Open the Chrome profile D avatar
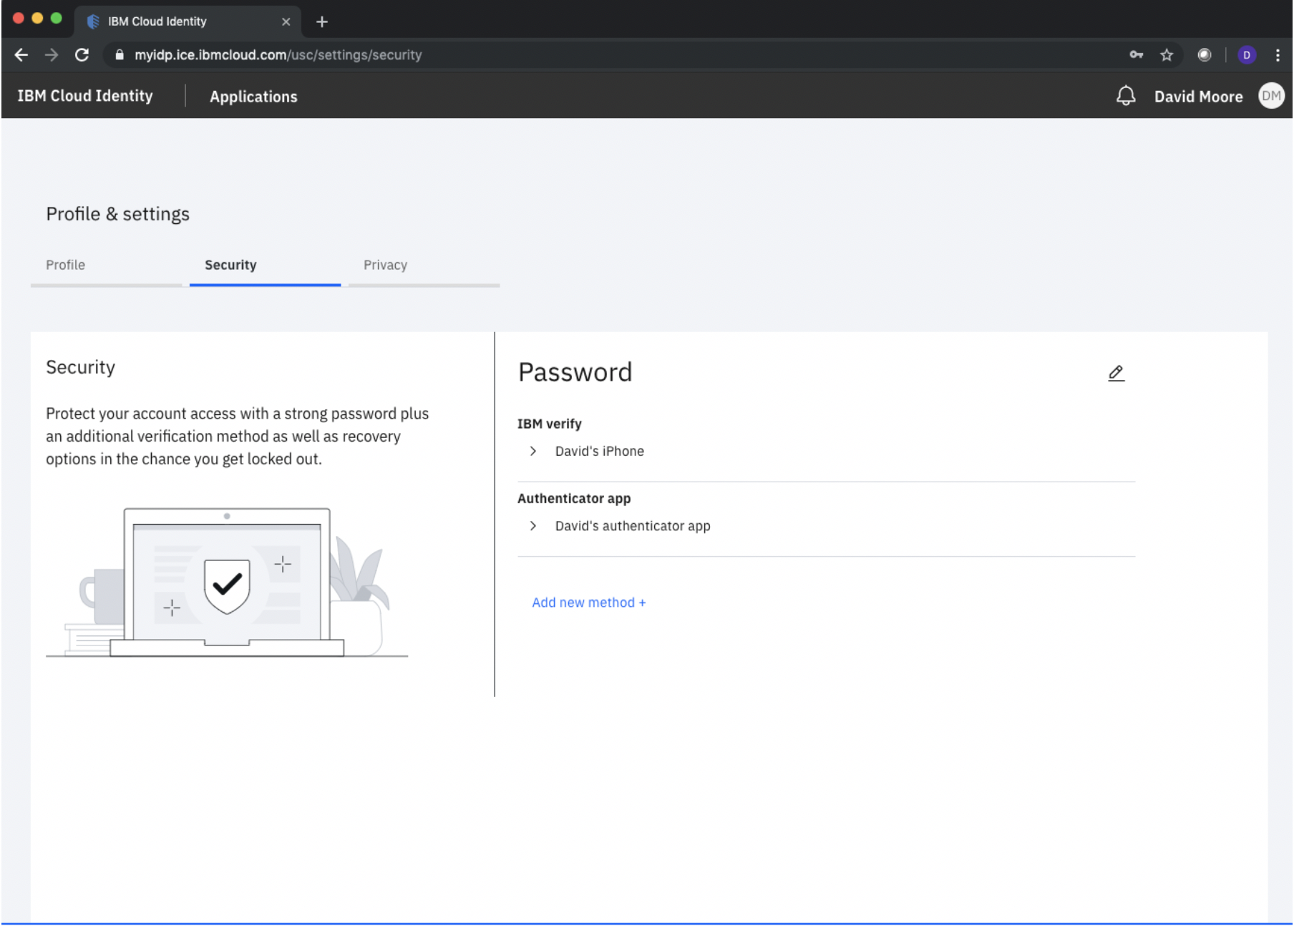Image resolution: width=1294 pixels, height=926 pixels. tap(1247, 55)
